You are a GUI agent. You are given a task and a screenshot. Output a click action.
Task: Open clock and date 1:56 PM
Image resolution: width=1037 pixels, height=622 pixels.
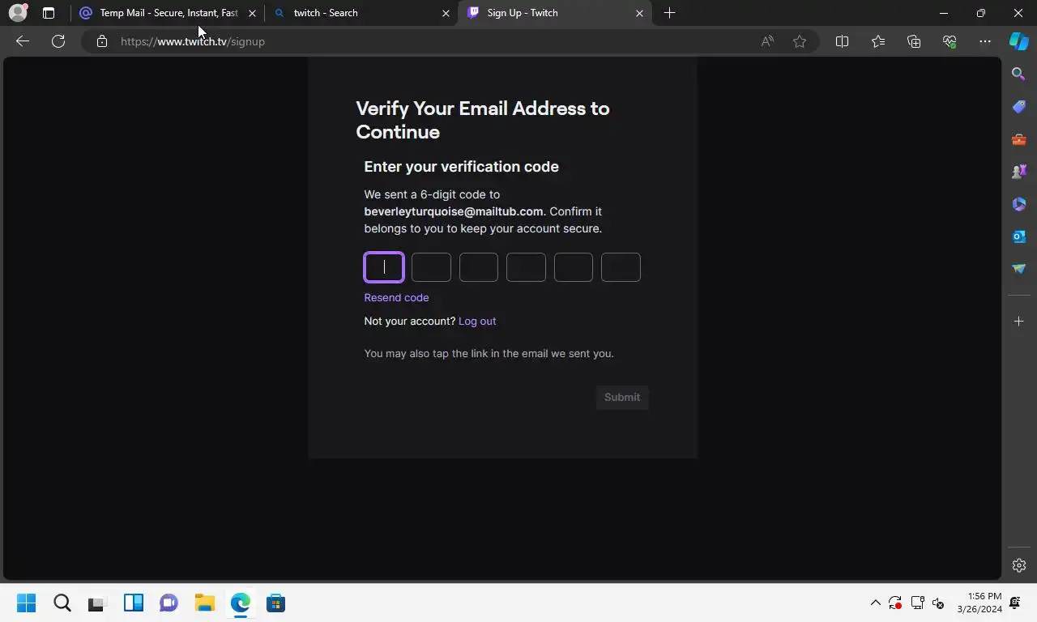(979, 603)
